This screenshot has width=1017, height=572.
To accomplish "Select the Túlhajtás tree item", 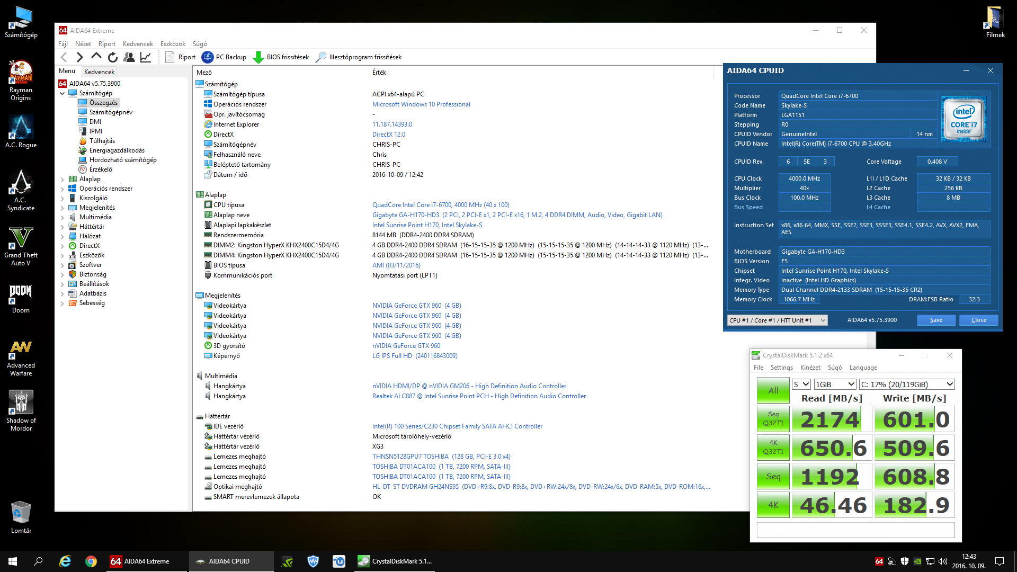I will coord(102,141).
